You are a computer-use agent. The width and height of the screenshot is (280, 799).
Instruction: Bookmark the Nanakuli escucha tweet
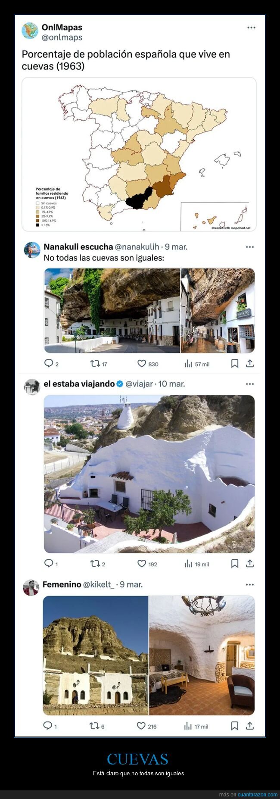tap(235, 364)
